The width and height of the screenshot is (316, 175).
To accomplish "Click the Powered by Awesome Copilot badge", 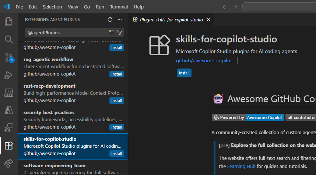I will coord(248,118).
